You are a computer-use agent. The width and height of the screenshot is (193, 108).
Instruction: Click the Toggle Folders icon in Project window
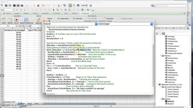click(163, 34)
